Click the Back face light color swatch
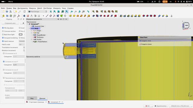 21,34
